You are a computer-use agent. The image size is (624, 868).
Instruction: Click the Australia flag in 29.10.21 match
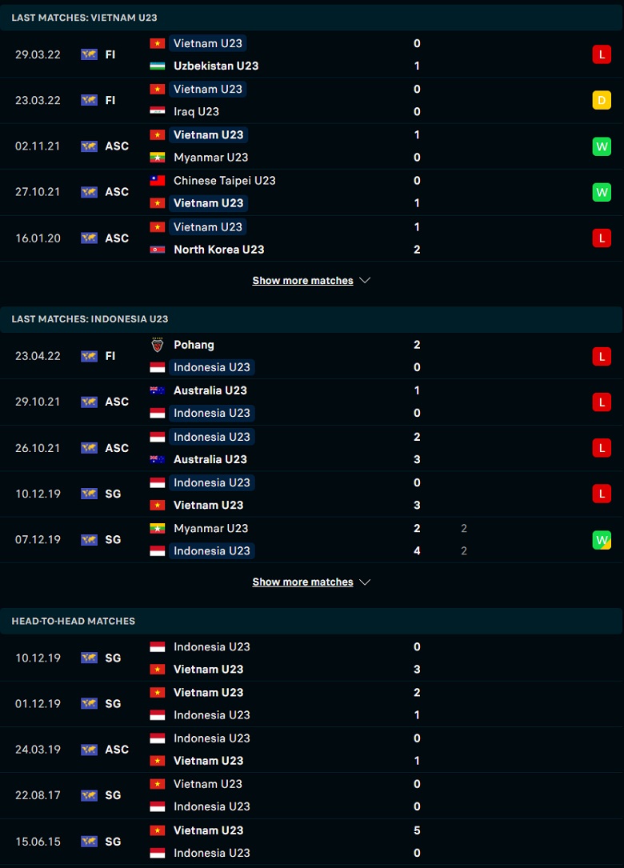coord(158,390)
